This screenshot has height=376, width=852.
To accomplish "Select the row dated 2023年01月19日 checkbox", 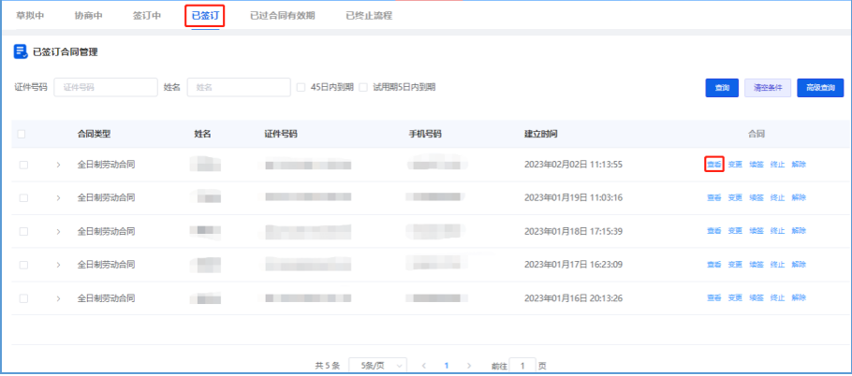I will pyautogui.click(x=22, y=197).
